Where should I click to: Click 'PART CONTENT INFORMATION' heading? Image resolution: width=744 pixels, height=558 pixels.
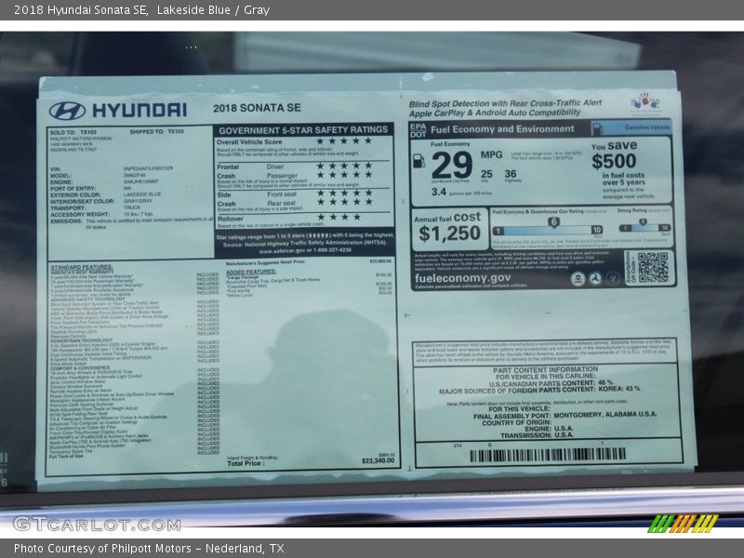[545, 369]
